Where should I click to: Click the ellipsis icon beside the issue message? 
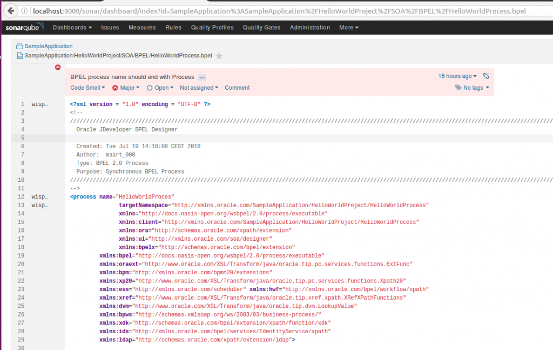pos(202,77)
